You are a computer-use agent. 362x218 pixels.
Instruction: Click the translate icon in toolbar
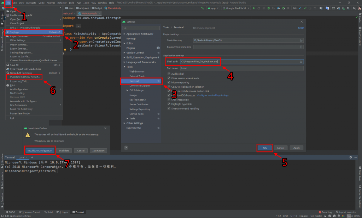click(327, 8)
